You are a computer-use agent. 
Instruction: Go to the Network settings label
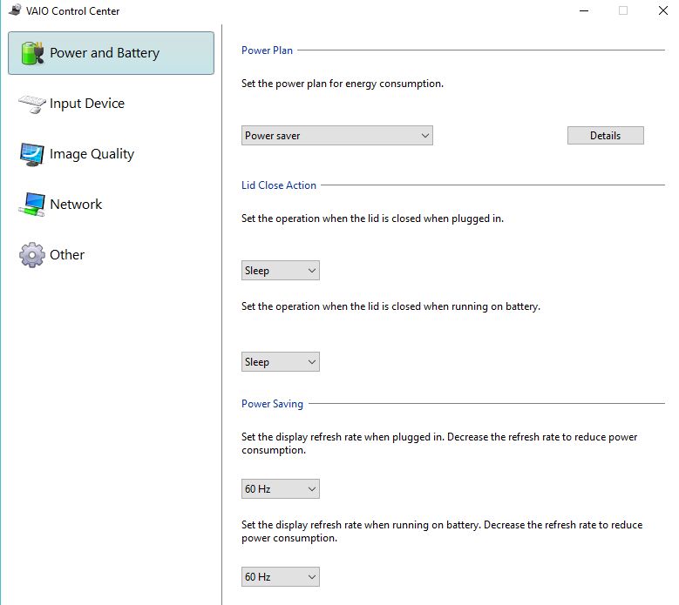point(76,204)
